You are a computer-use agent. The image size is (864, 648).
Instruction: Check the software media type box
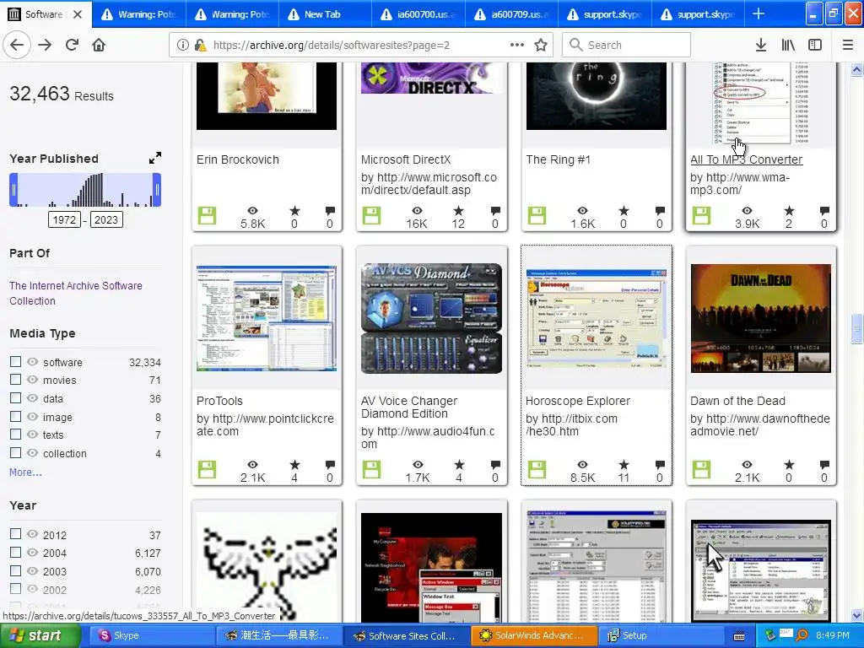tap(15, 361)
